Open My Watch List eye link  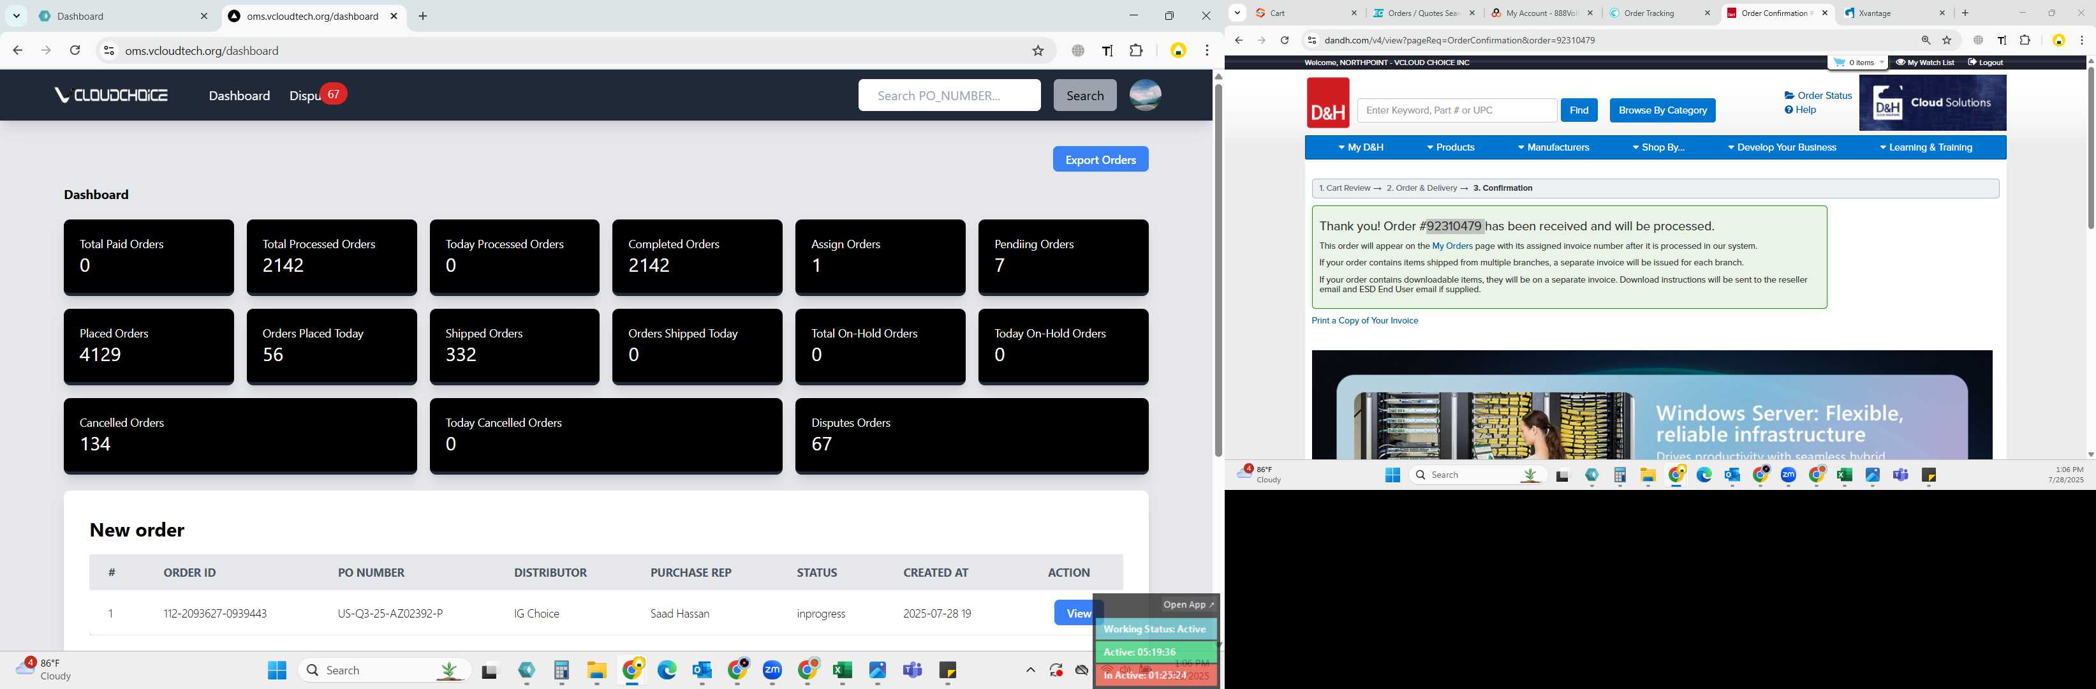pos(1924,63)
